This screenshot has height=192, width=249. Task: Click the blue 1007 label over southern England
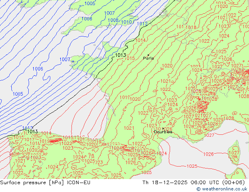click(109, 13)
